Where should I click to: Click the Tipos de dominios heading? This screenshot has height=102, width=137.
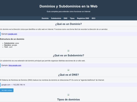68,99
